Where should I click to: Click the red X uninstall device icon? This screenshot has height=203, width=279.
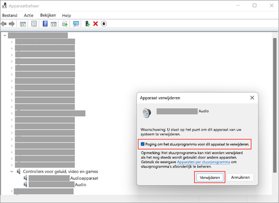pyautogui.click(x=95, y=24)
